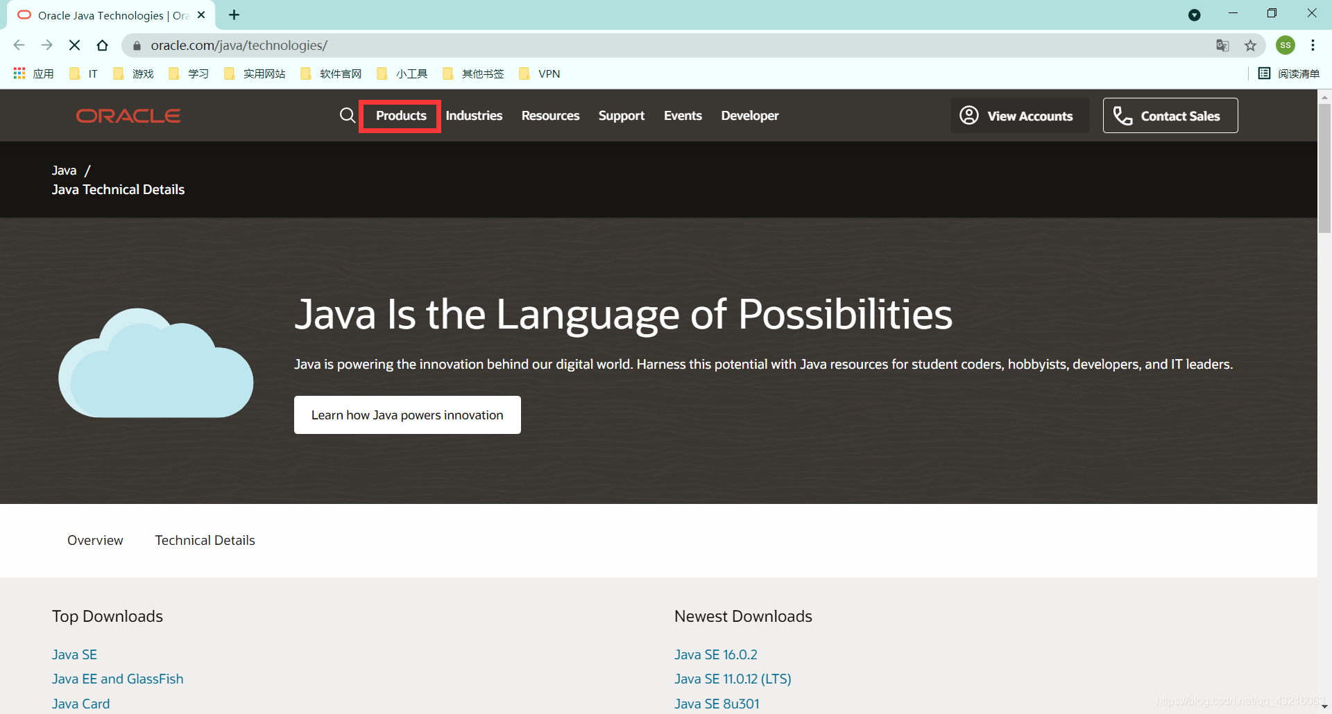The image size is (1332, 714).
Task: Open the 实用网站 bookmarks folder
Action: click(255, 73)
